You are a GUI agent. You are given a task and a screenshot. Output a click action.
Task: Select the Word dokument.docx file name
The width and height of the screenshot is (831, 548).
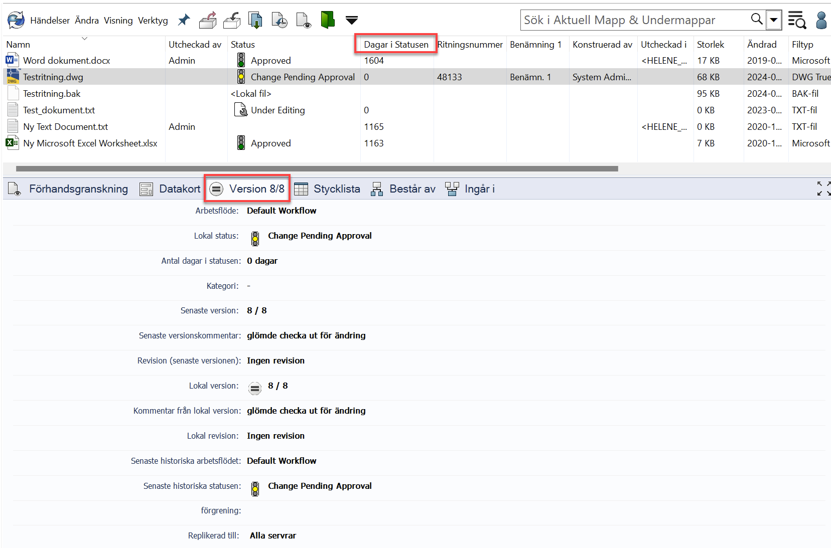tap(67, 61)
